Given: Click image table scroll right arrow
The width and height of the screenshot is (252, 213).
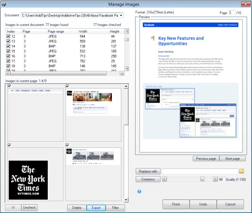Looking at the screenshot, I should pyautogui.click(x=122, y=73).
